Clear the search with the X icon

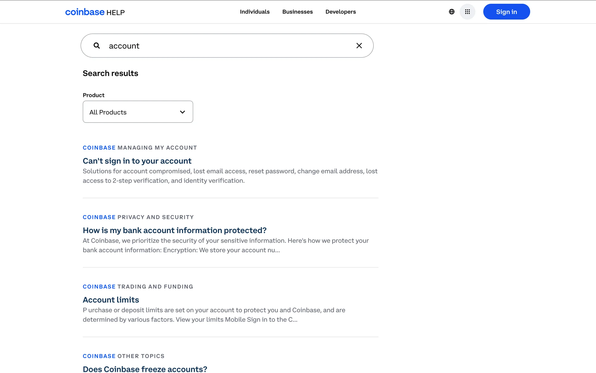[359, 46]
